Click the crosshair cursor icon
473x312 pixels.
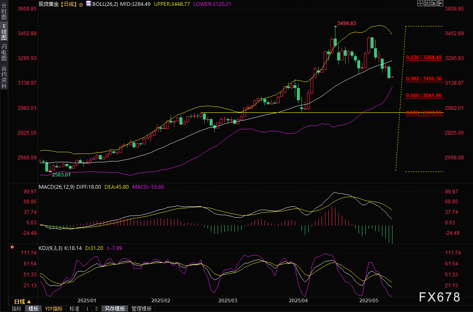pos(420,3)
